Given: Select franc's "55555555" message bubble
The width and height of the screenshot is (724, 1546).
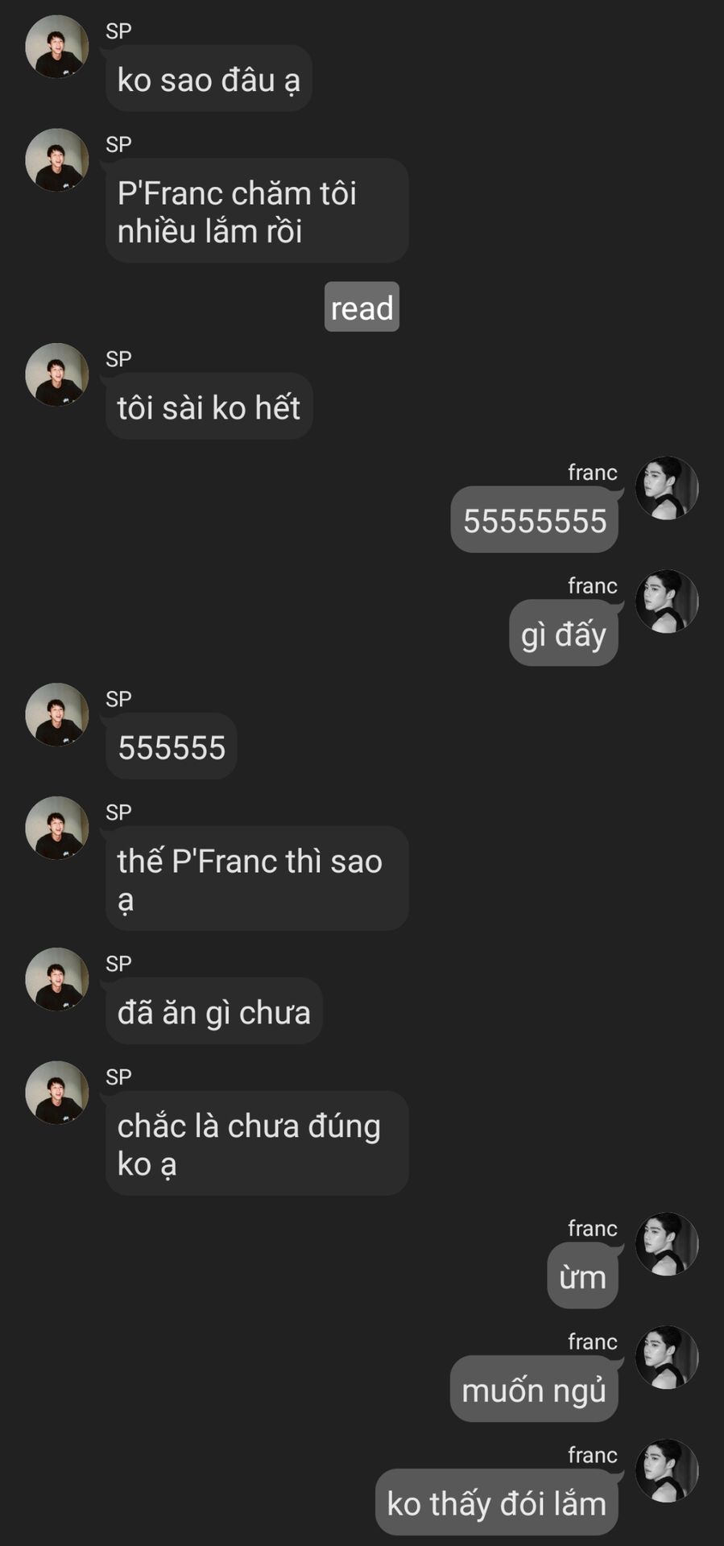Looking at the screenshot, I should pos(535,520).
